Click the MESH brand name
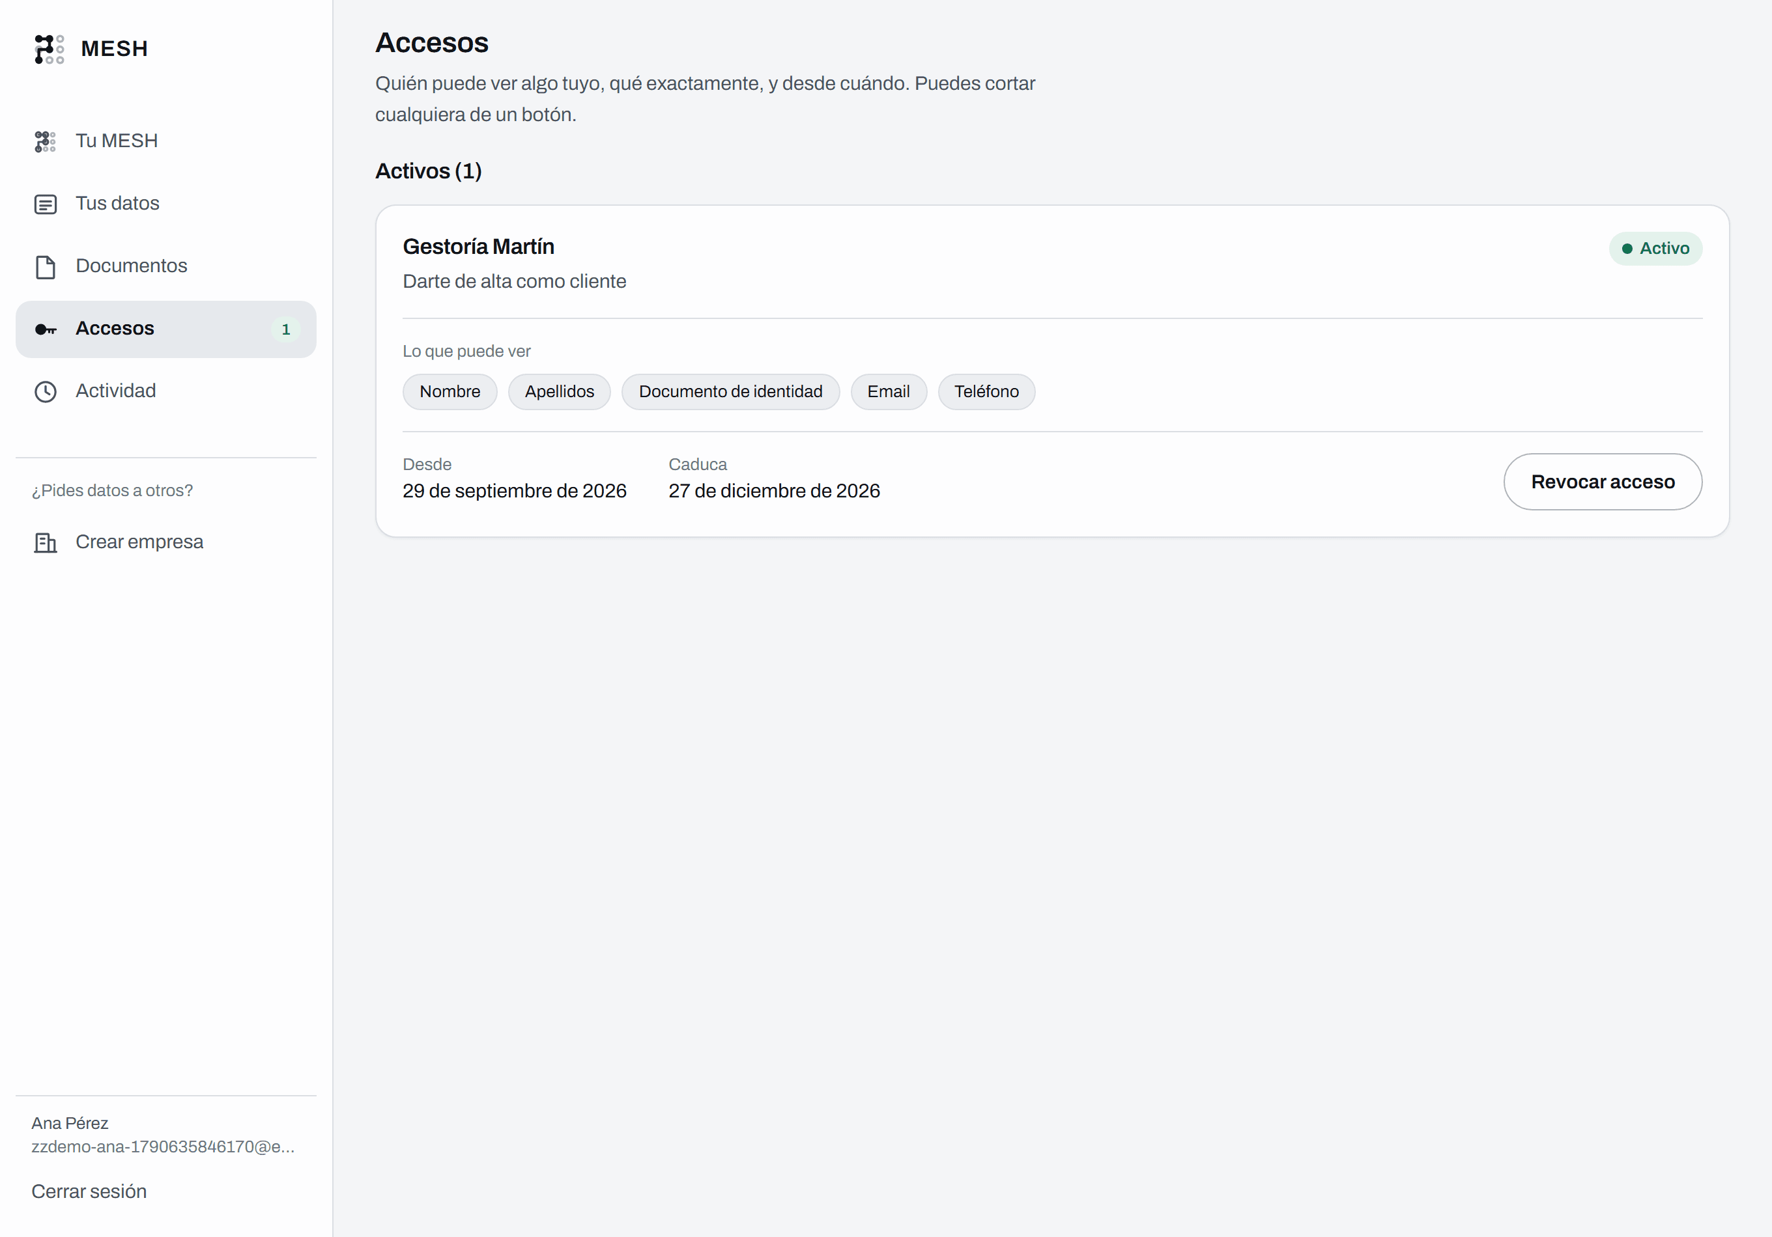Viewport: 1772px width, 1237px height. coord(114,49)
